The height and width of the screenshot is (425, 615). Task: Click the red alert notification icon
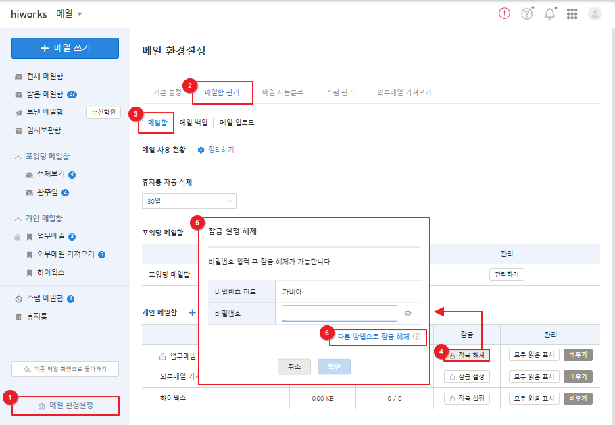[504, 14]
